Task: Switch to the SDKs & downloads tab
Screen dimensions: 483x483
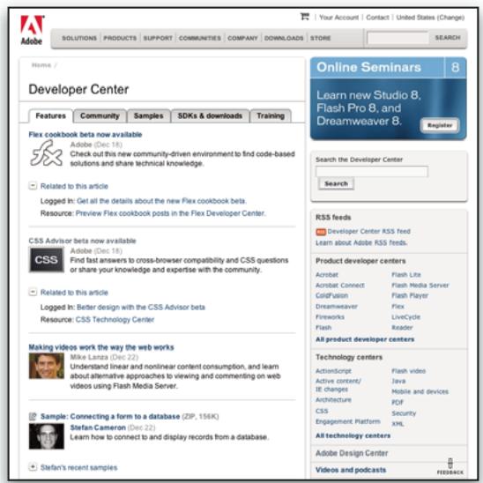Action: 210,115
